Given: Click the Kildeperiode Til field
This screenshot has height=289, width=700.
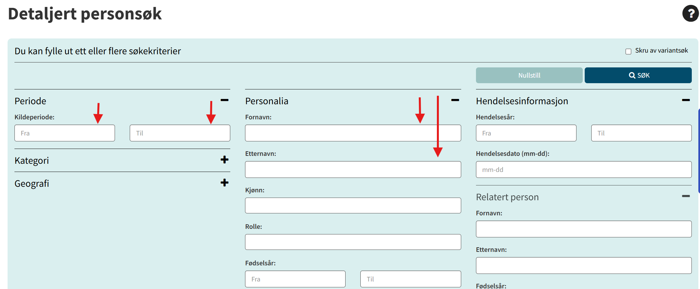Looking at the screenshot, I should coord(180,133).
